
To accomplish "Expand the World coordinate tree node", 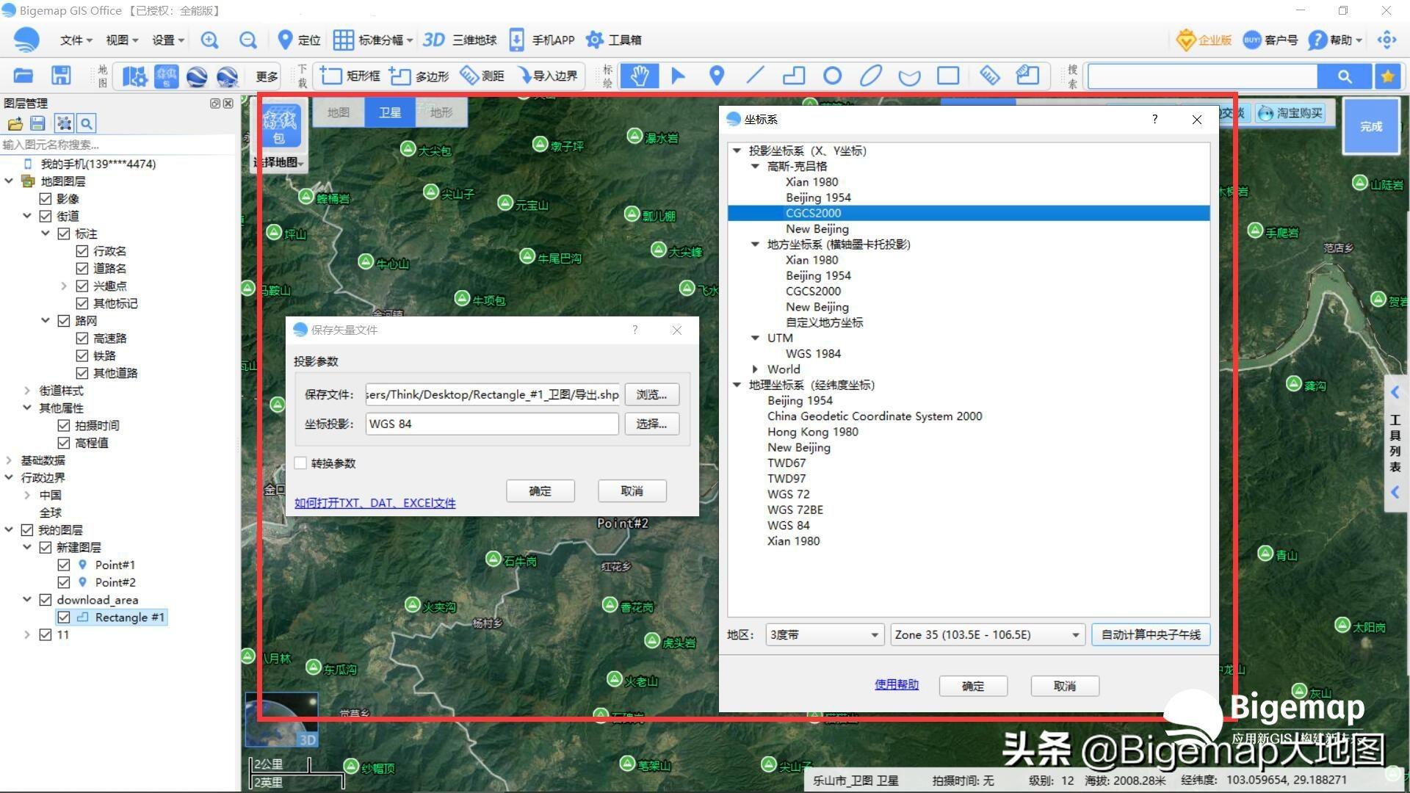I will 755,369.
